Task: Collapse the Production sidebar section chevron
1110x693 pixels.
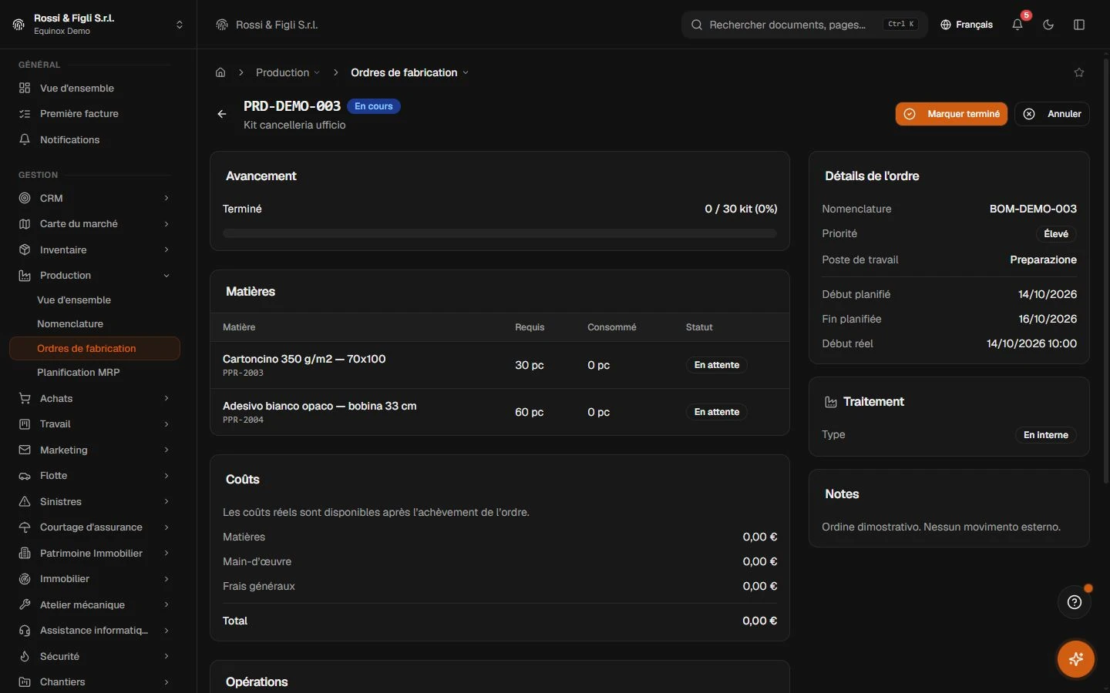Action: click(166, 276)
